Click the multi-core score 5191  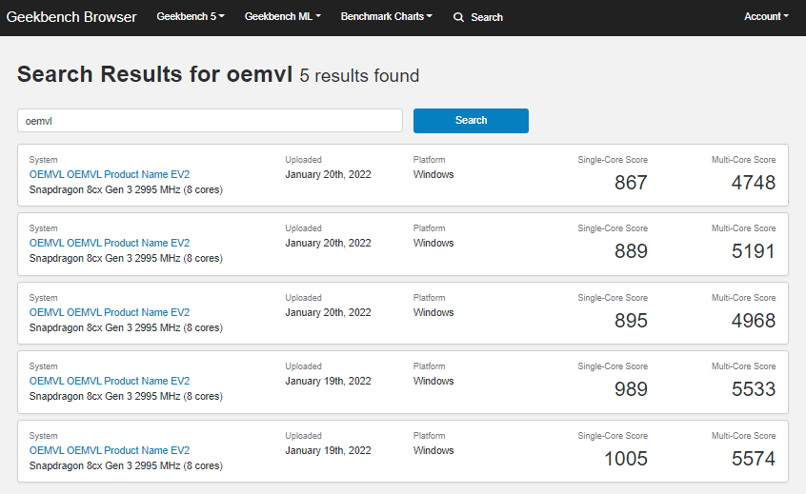(753, 251)
